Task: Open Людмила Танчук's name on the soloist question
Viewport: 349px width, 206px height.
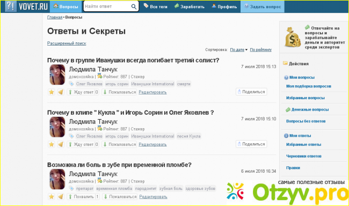Action: [93, 69]
